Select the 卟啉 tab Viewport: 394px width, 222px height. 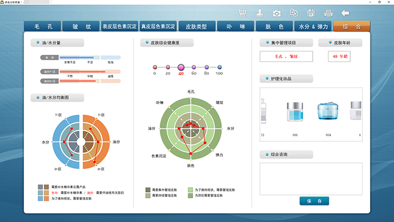pos(235,26)
